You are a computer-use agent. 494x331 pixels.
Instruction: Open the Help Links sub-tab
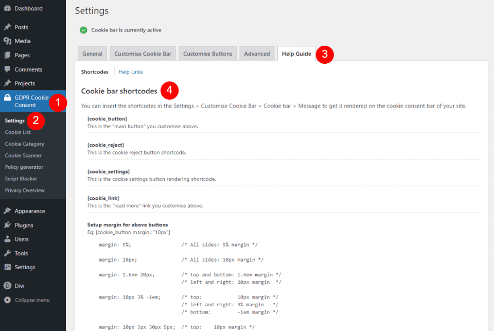[131, 72]
